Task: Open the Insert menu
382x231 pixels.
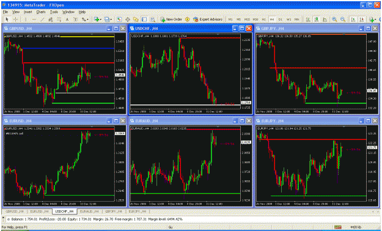Action: pos(28,12)
